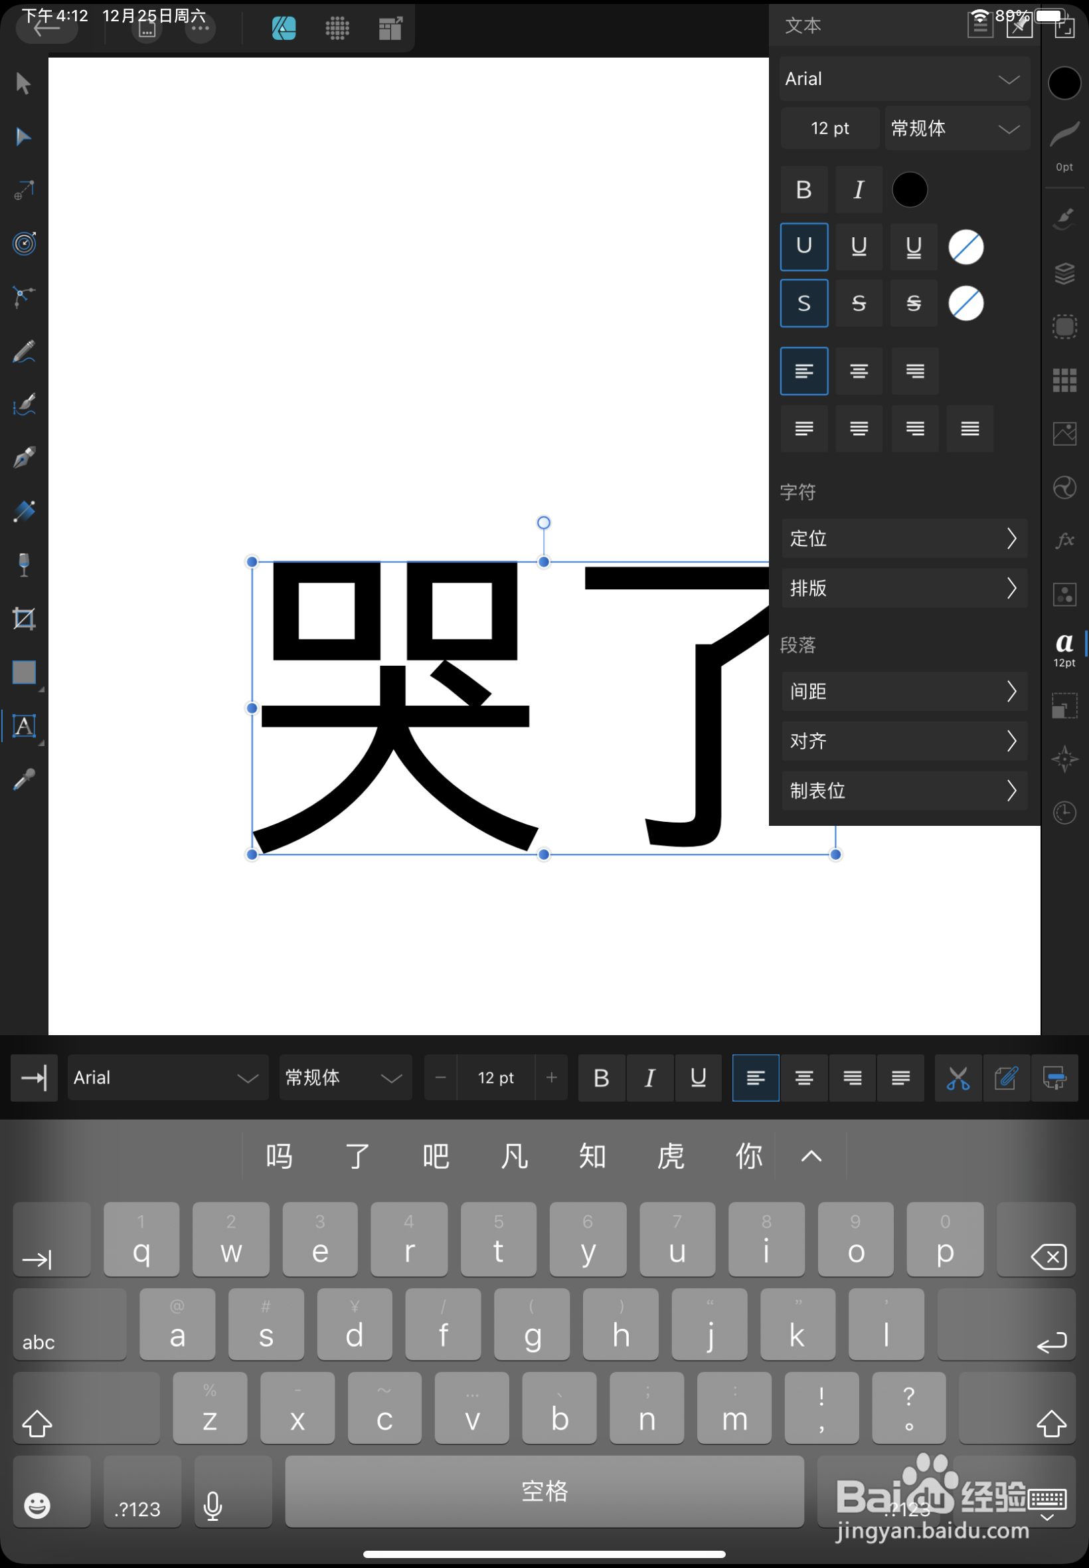The width and height of the screenshot is (1089, 1568).
Task: Open the History clock panel
Action: click(x=1064, y=813)
